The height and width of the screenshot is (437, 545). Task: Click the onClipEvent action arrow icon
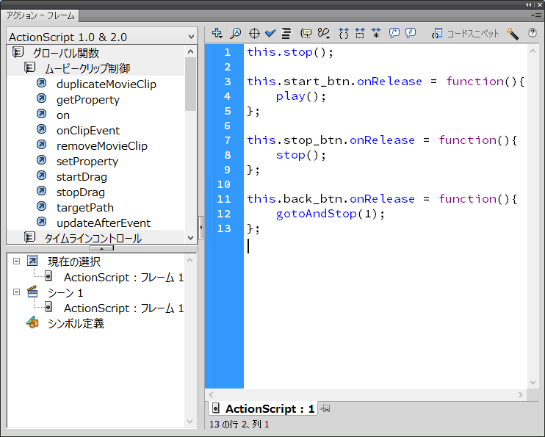point(42,129)
